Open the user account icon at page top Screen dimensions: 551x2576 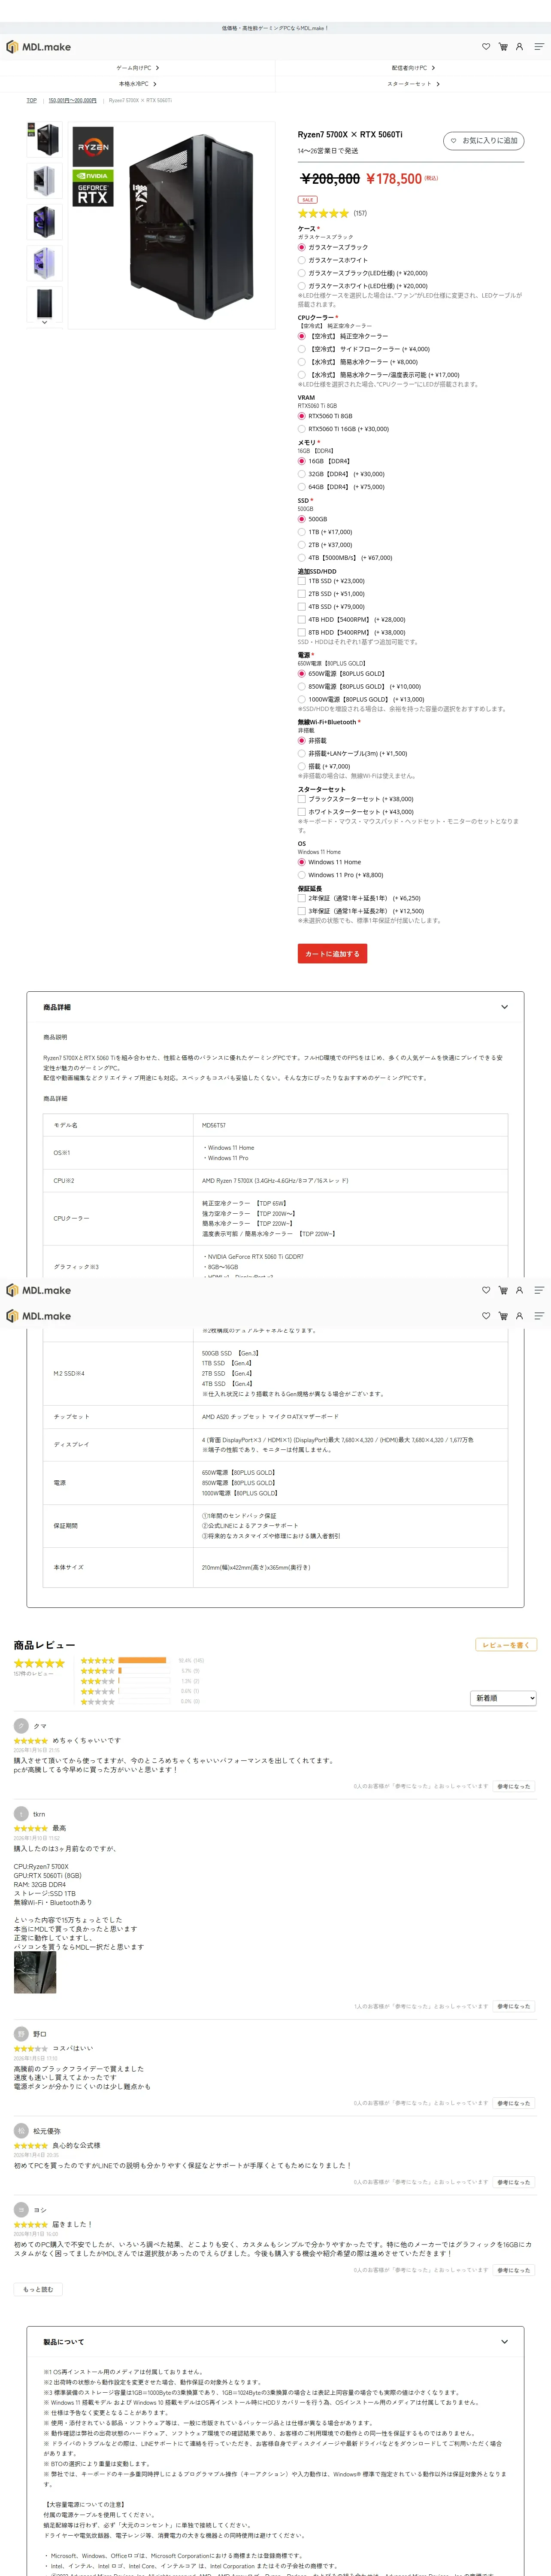(x=519, y=47)
